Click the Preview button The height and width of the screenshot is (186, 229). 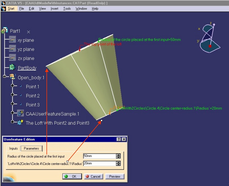point(115,176)
